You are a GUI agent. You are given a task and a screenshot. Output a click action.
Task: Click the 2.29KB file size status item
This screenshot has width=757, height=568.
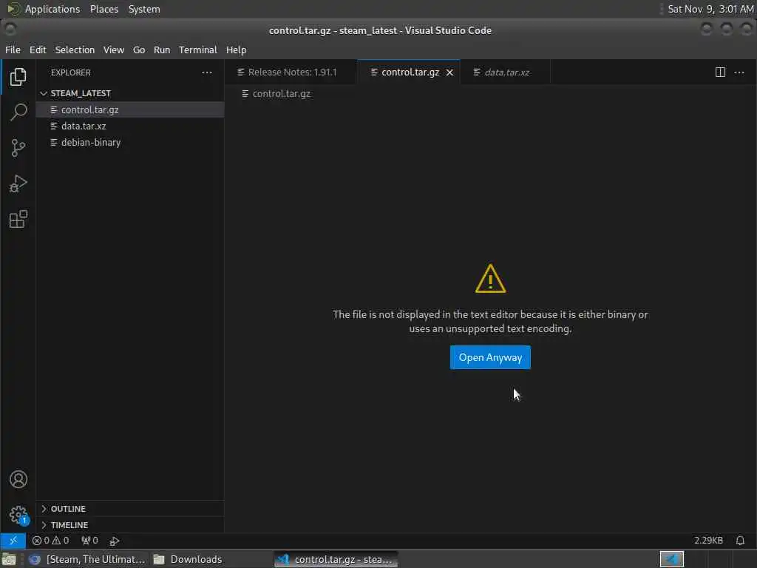click(x=708, y=541)
